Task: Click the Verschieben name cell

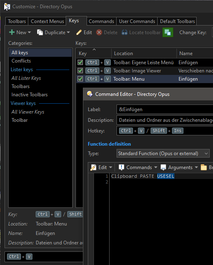Action: coord(196,71)
